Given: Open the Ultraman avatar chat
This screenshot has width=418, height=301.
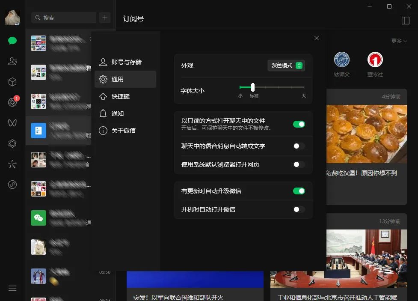Looking at the screenshot, I should pos(58,276).
